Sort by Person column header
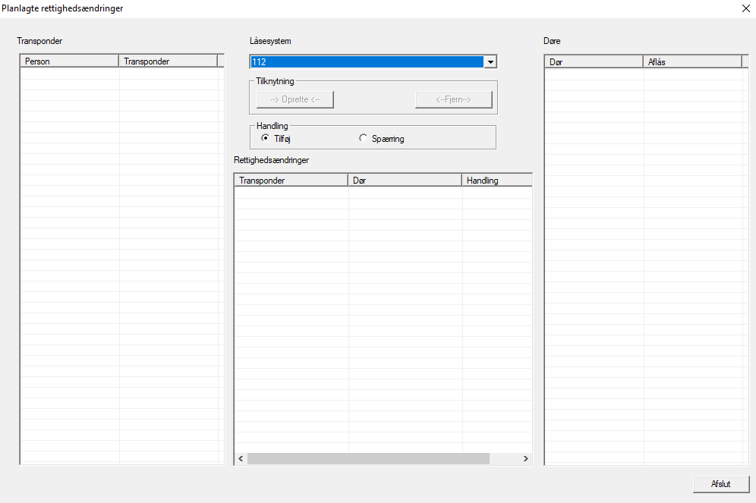This screenshot has width=756, height=503. tap(69, 61)
